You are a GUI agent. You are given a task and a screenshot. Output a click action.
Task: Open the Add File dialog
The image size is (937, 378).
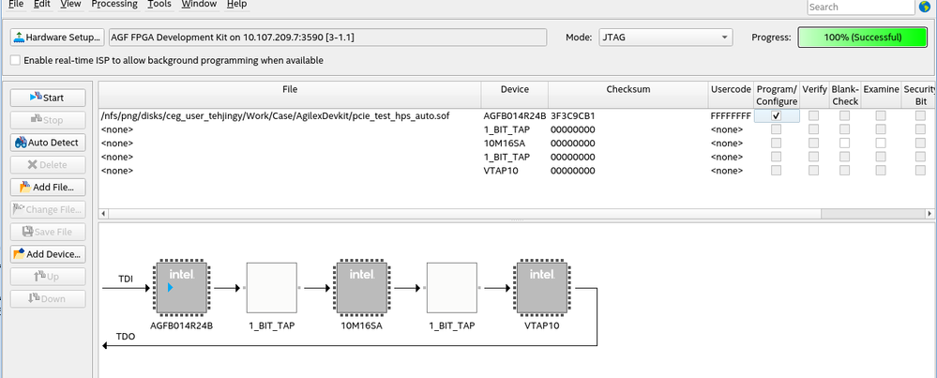[49, 188]
